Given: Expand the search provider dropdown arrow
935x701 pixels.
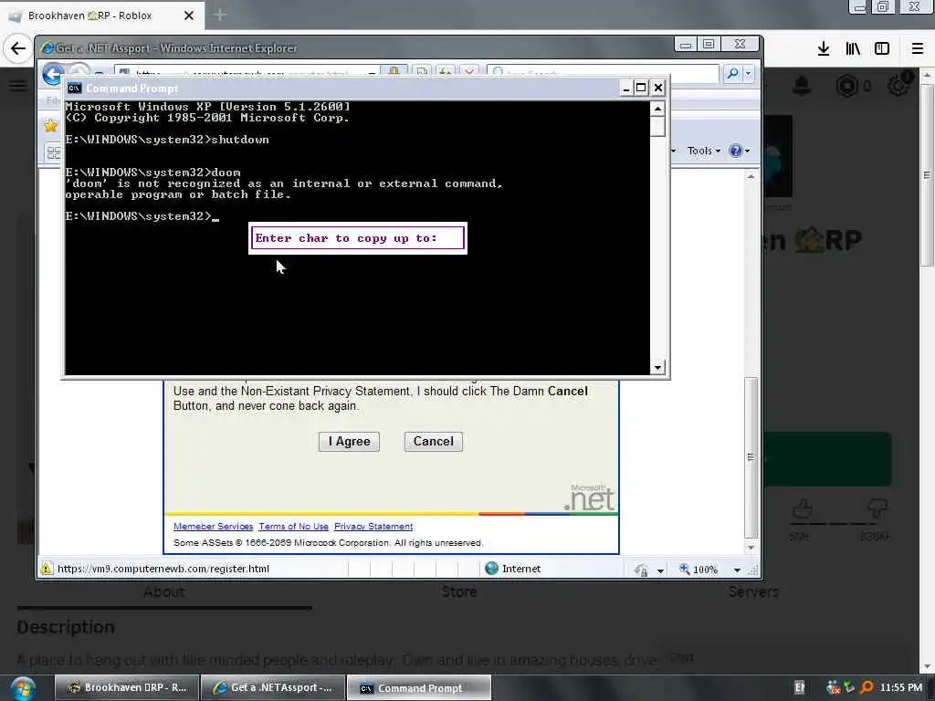Looking at the screenshot, I should coord(749,73).
